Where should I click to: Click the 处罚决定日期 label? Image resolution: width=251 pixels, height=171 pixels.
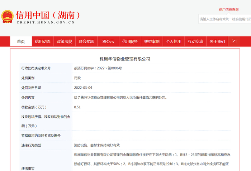coord(31,88)
